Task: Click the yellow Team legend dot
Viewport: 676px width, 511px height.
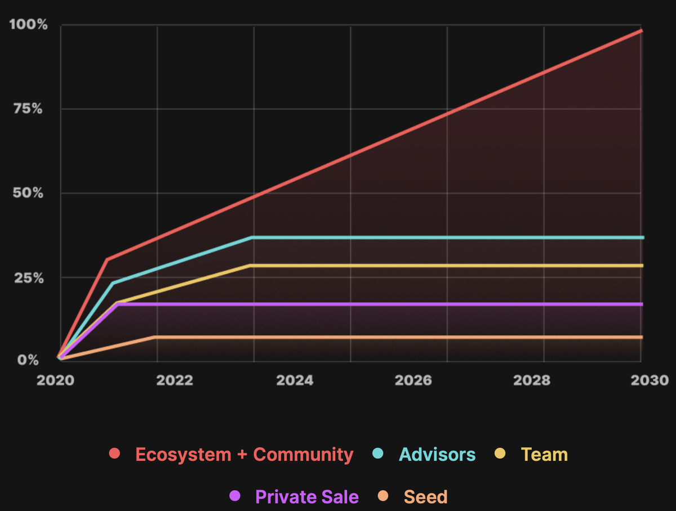Action: click(500, 454)
